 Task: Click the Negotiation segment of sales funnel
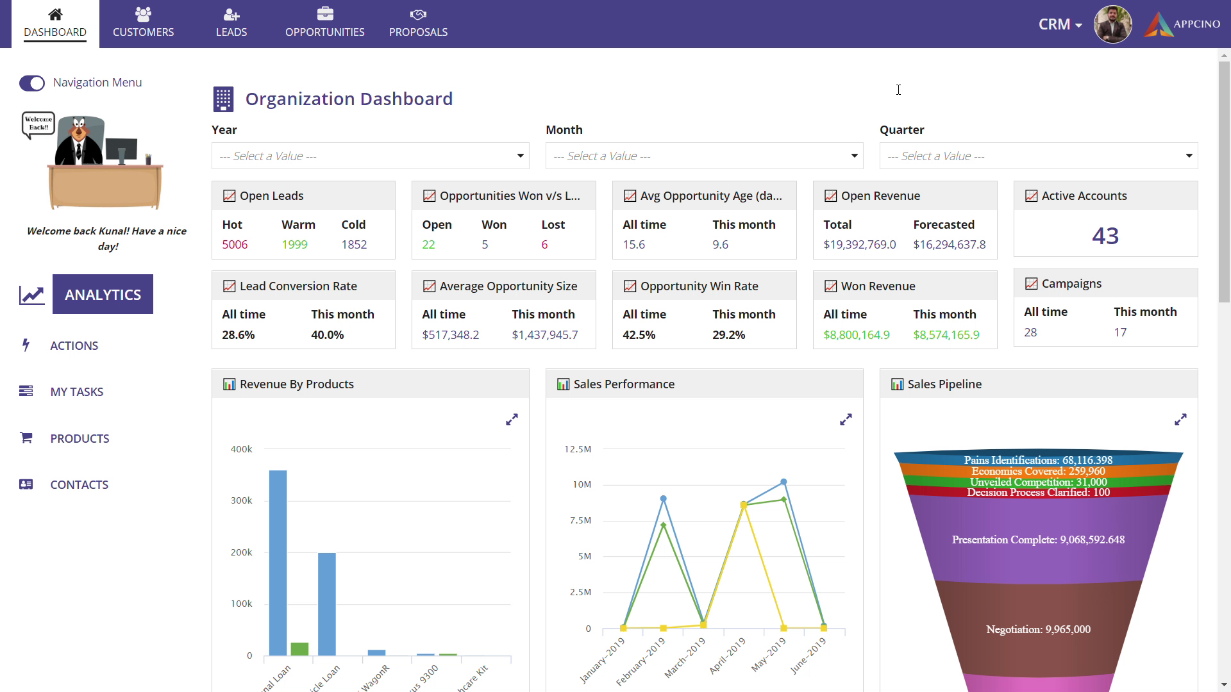pos(1038,629)
